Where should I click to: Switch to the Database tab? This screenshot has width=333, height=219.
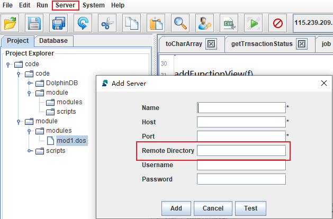pos(53,41)
